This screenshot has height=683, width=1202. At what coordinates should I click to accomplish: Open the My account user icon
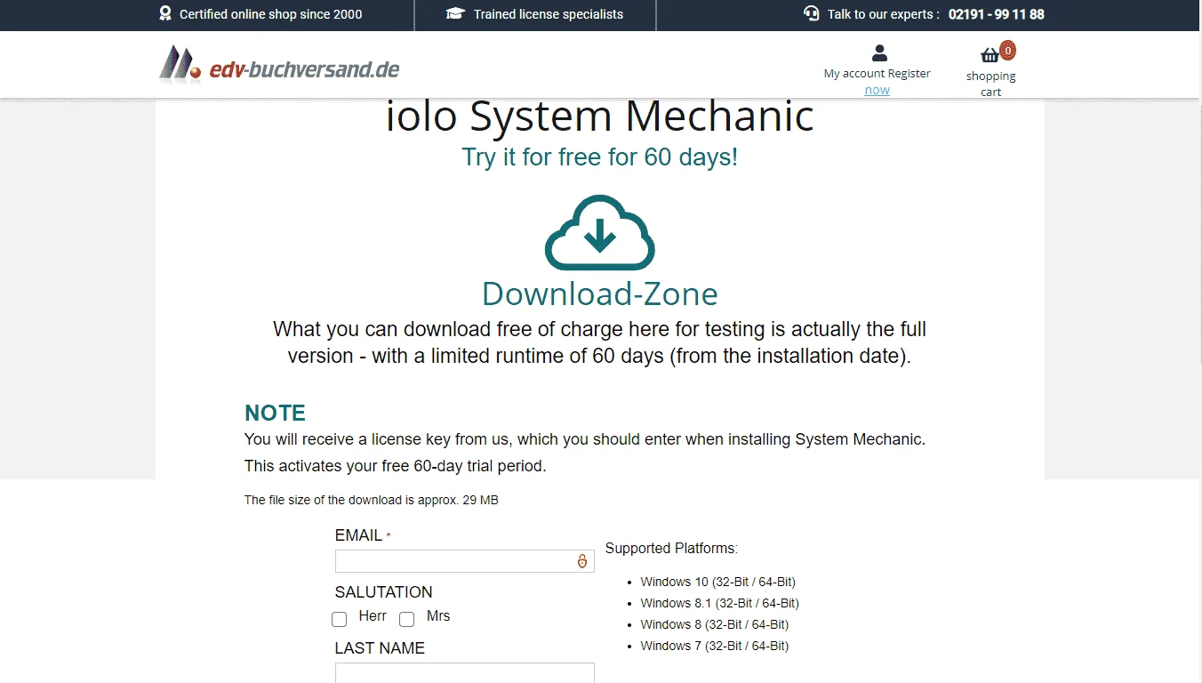pos(879,52)
